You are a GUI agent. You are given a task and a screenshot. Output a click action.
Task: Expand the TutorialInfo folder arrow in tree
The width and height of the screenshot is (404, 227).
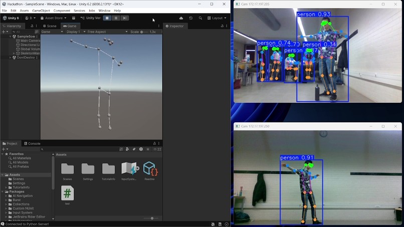[6, 187]
